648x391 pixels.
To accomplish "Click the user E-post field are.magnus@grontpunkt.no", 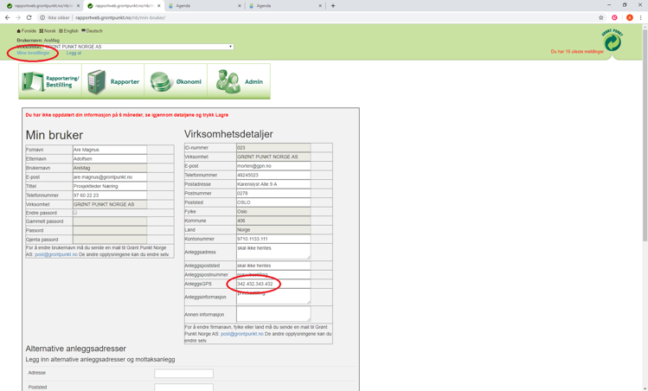I will point(110,176).
